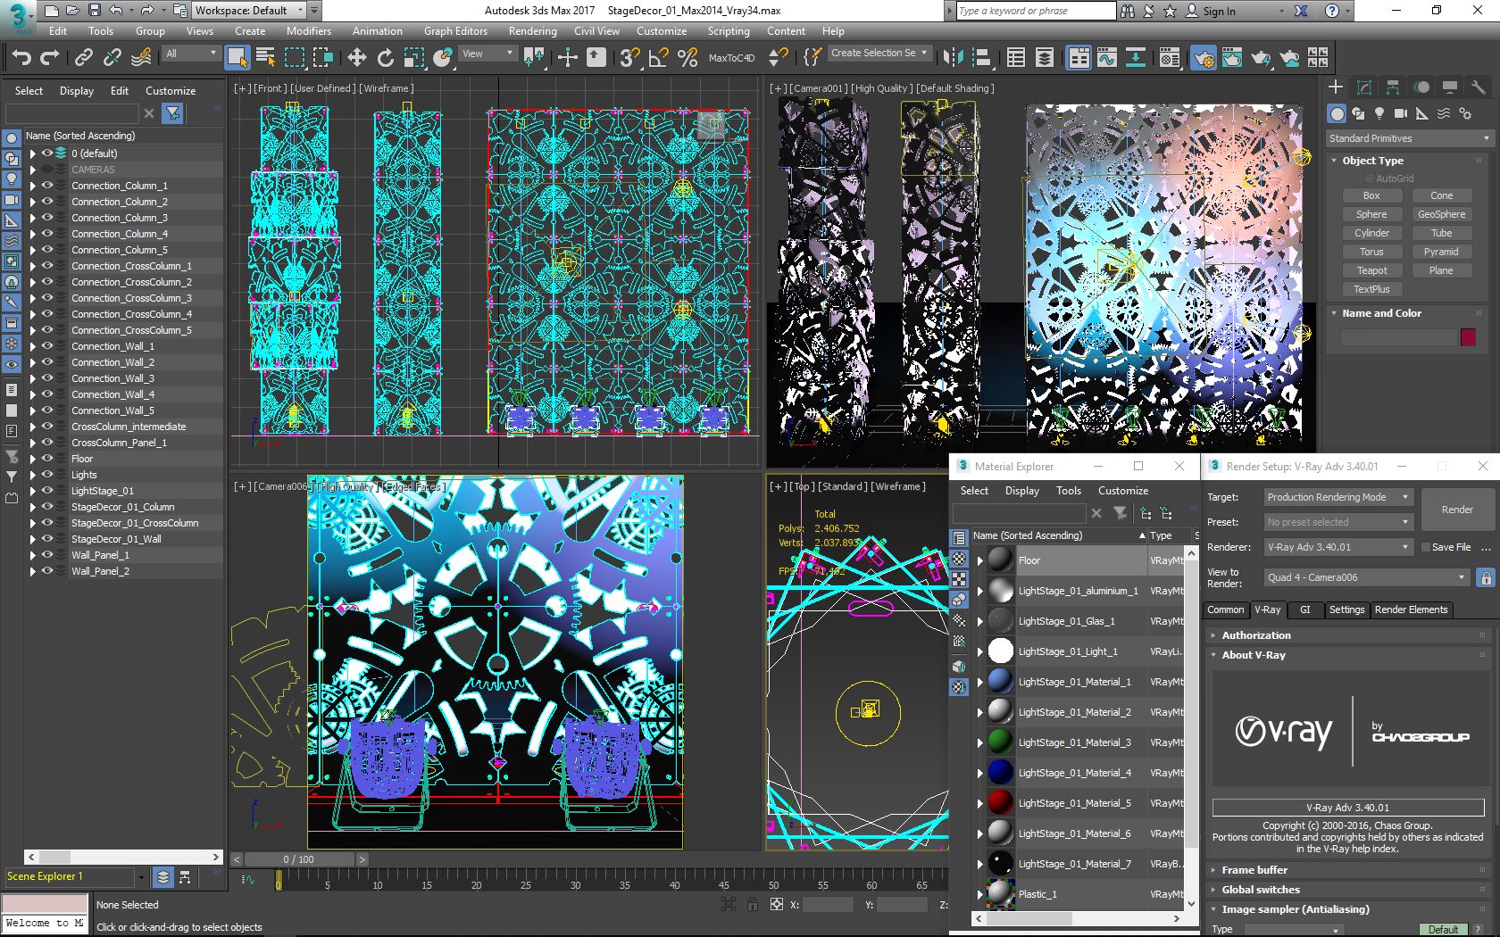
Task: Click the object color swatch
Action: click(1468, 337)
